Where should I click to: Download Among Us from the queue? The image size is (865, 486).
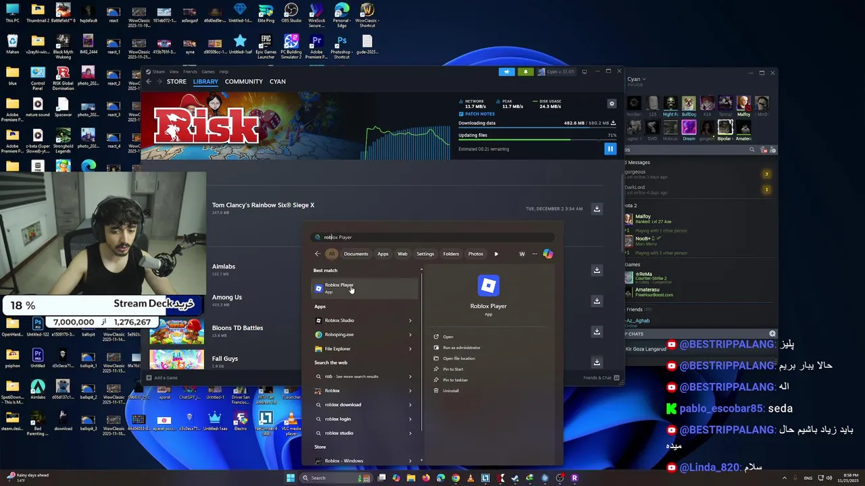597,301
